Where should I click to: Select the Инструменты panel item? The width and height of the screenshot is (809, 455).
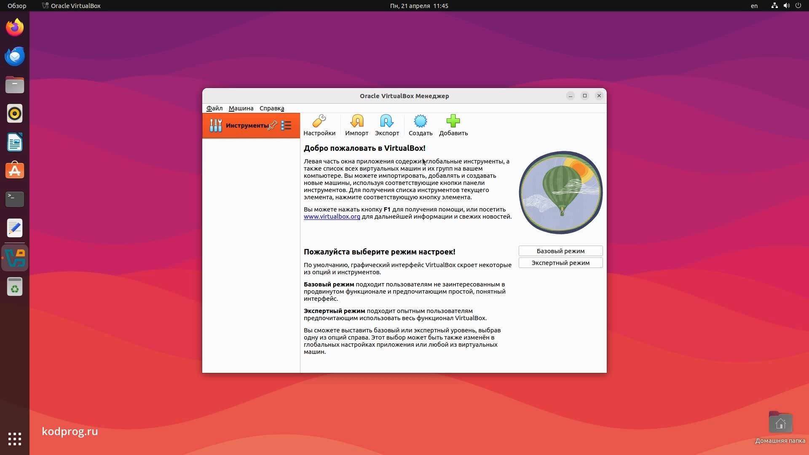pos(240,126)
